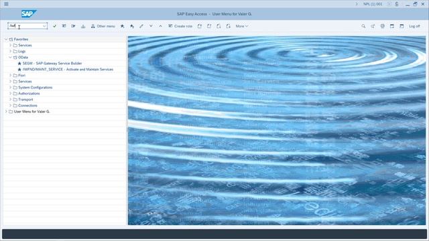Open the More dropdown menu
Screen dimensions: 429x241
tap(241, 26)
